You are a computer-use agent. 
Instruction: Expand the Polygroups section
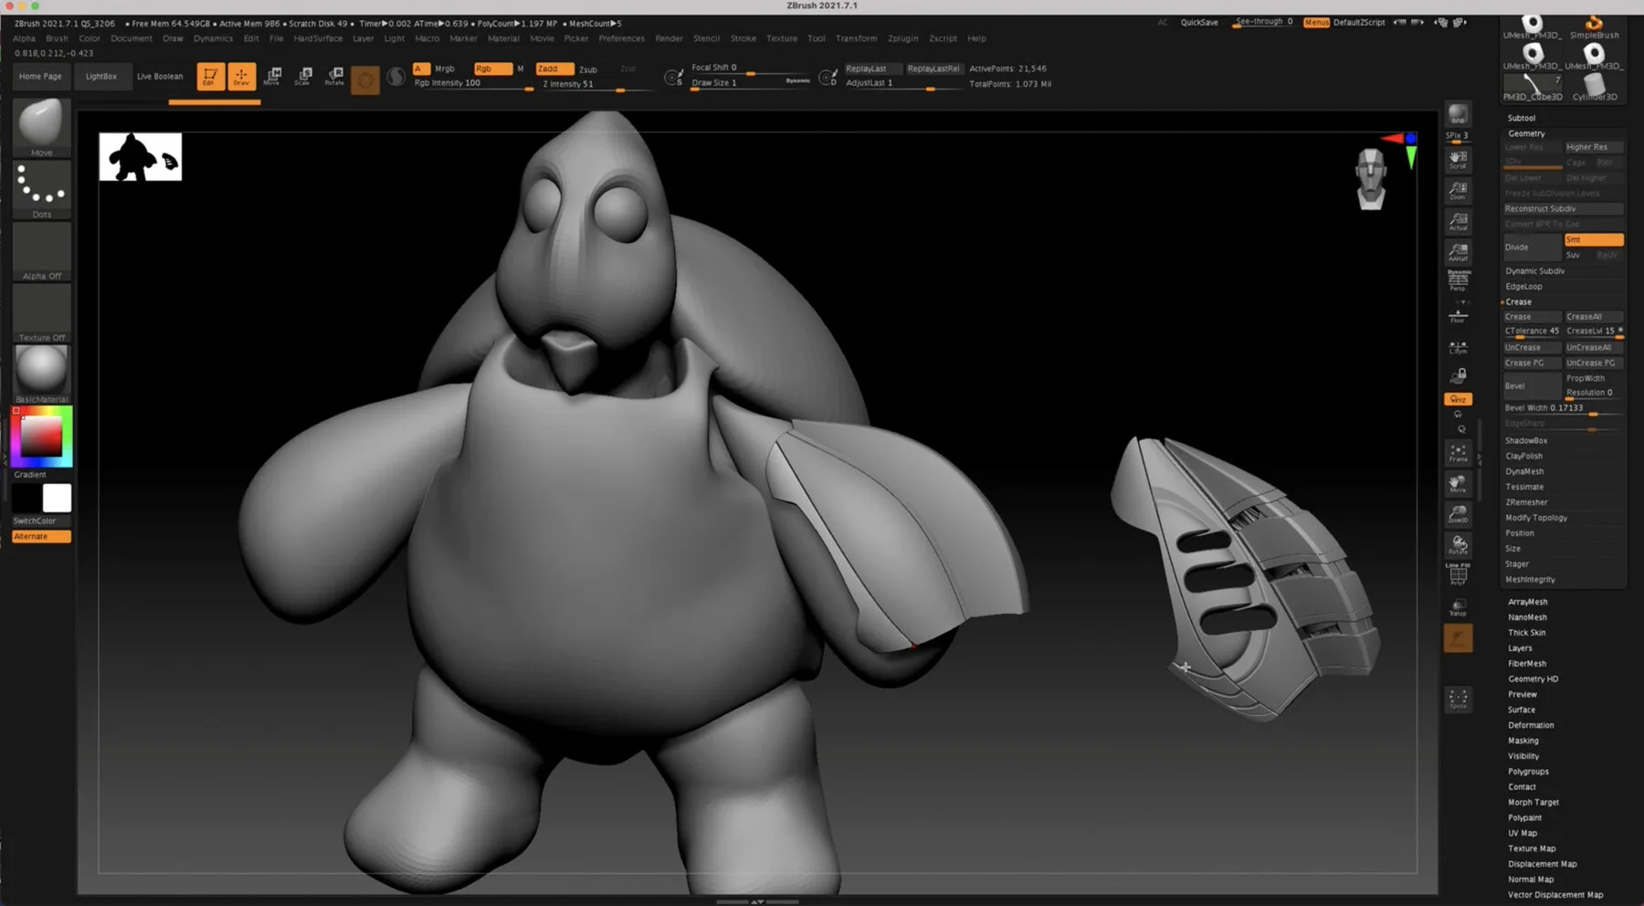[x=1528, y=772]
